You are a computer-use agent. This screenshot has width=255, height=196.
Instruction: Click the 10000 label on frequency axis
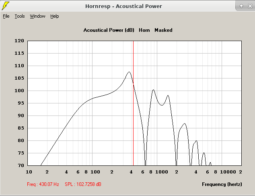pyautogui.click(x=228, y=172)
